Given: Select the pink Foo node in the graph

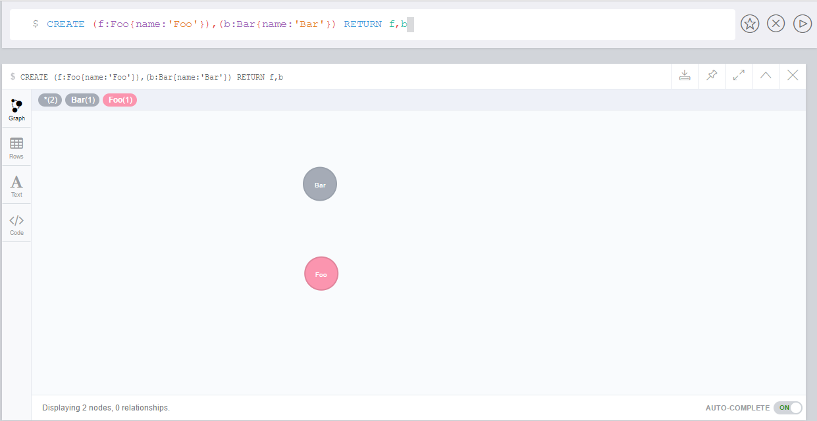Looking at the screenshot, I should (x=321, y=273).
